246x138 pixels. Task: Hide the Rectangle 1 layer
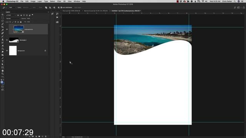(7, 40)
